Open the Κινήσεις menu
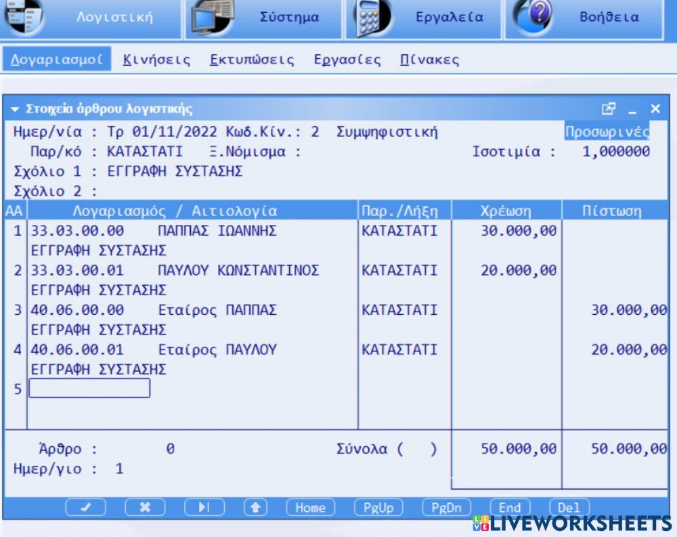 [x=156, y=60]
